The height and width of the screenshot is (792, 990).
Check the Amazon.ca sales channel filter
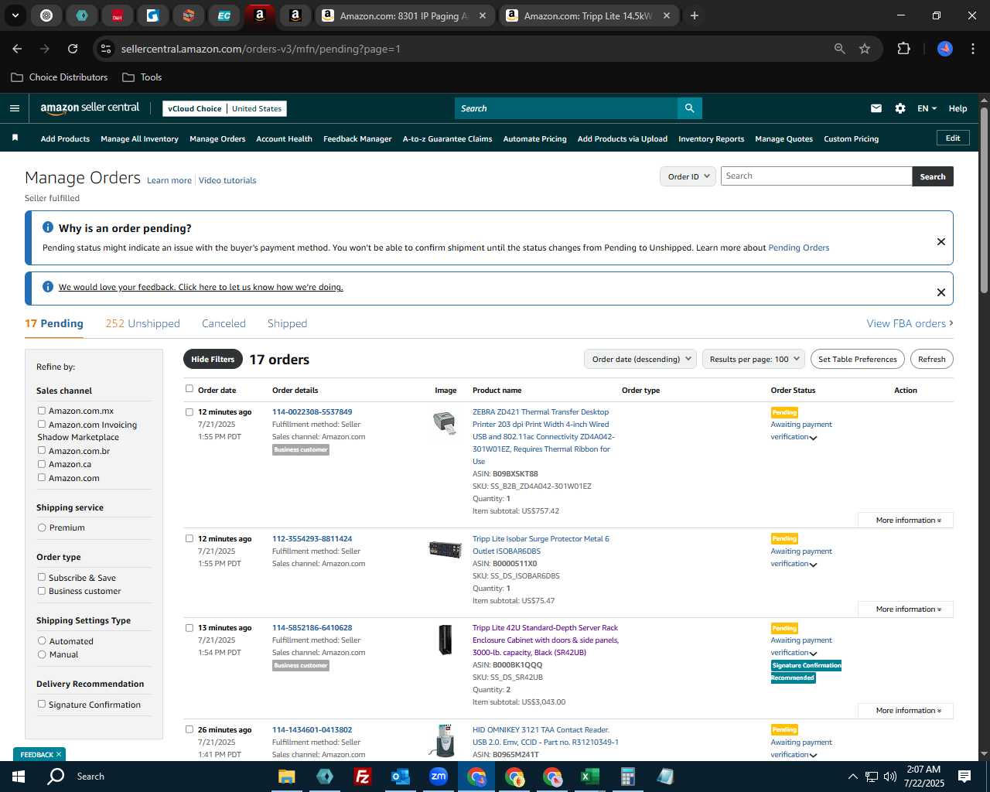pyautogui.click(x=42, y=464)
